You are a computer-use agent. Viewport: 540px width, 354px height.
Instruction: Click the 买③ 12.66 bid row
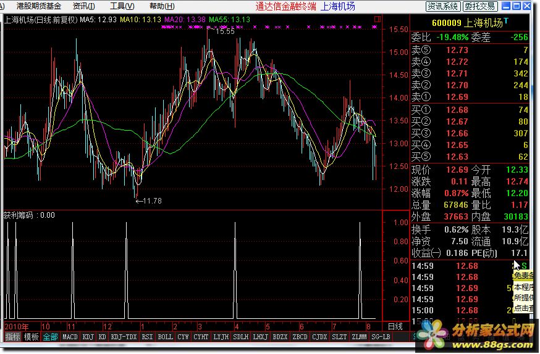(x=470, y=133)
